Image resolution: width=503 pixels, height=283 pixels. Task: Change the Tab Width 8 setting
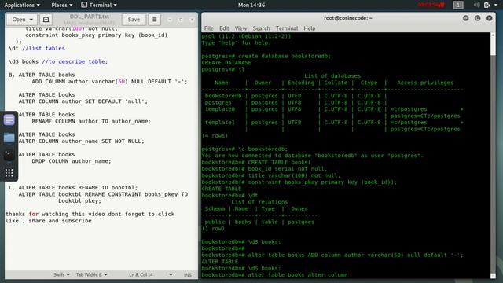91,274
